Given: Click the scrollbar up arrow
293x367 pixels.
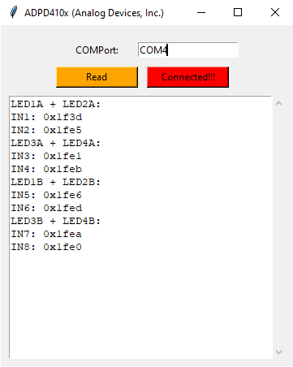Looking at the screenshot, I should coord(278,103).
